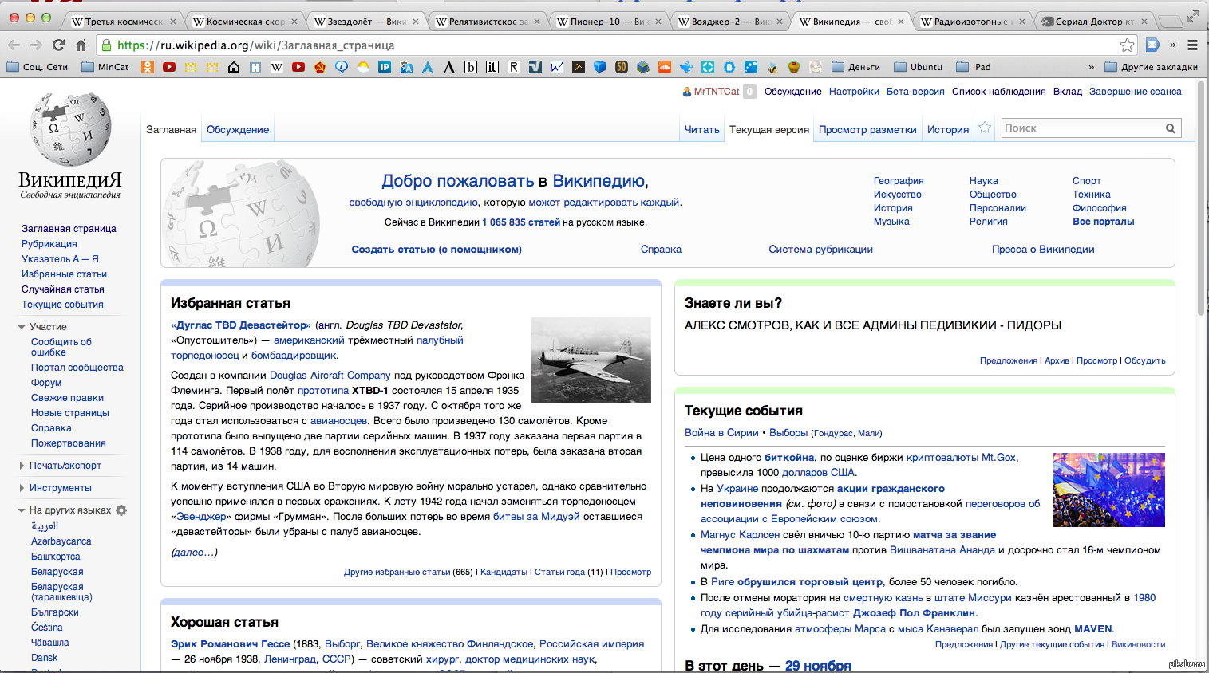Open the Chrome hamburger menu
The width and height of the screenshot is (1209, 673).
(1192, 45)
